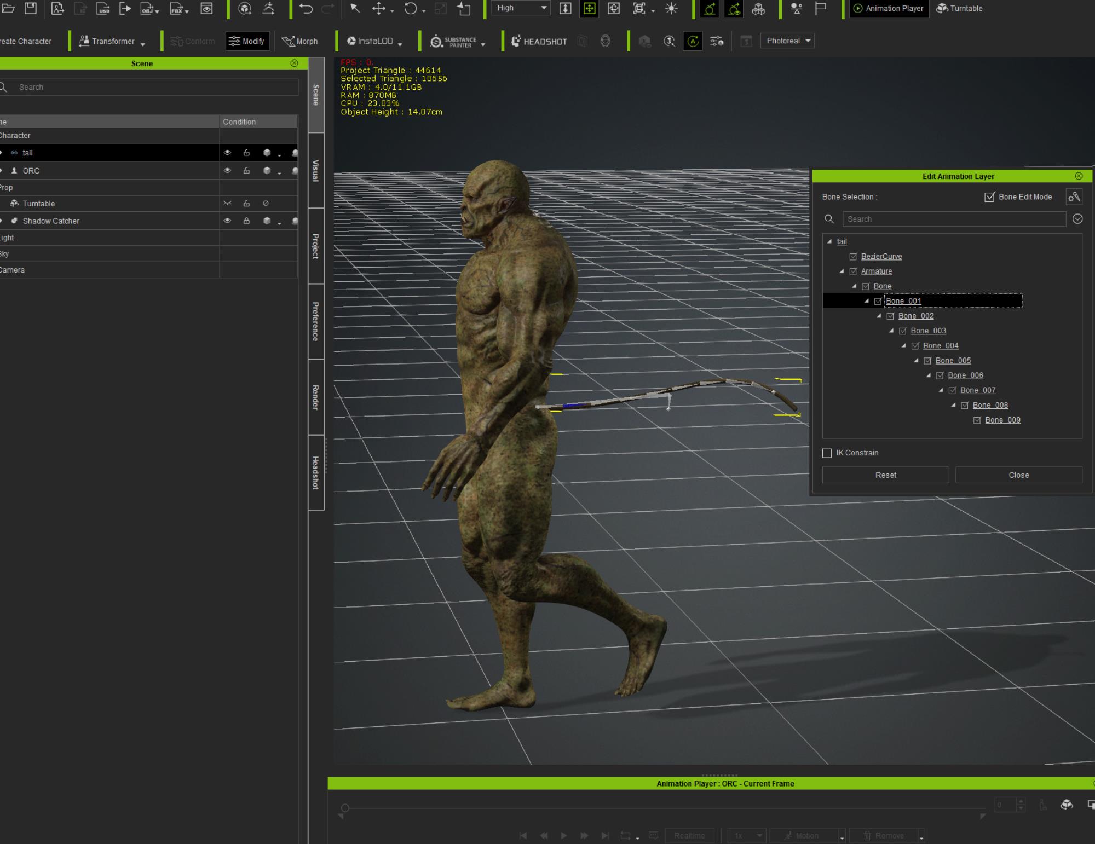This screenshot has width=1095, height=844.
Task: Click the bone Search input field
Action: 954,219
